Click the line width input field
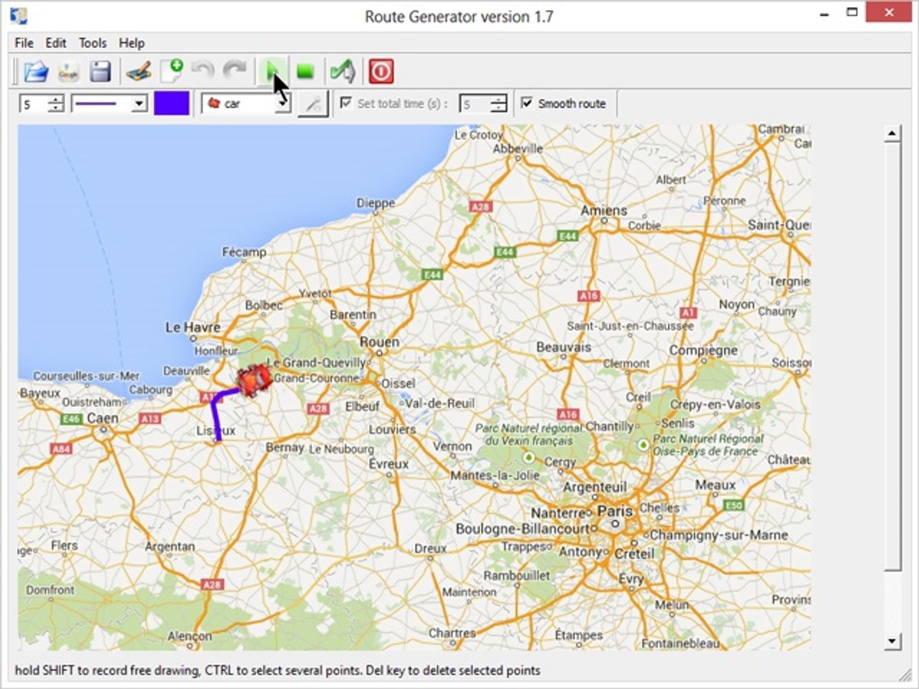This screenshot has height=689, width=919. 34,104
